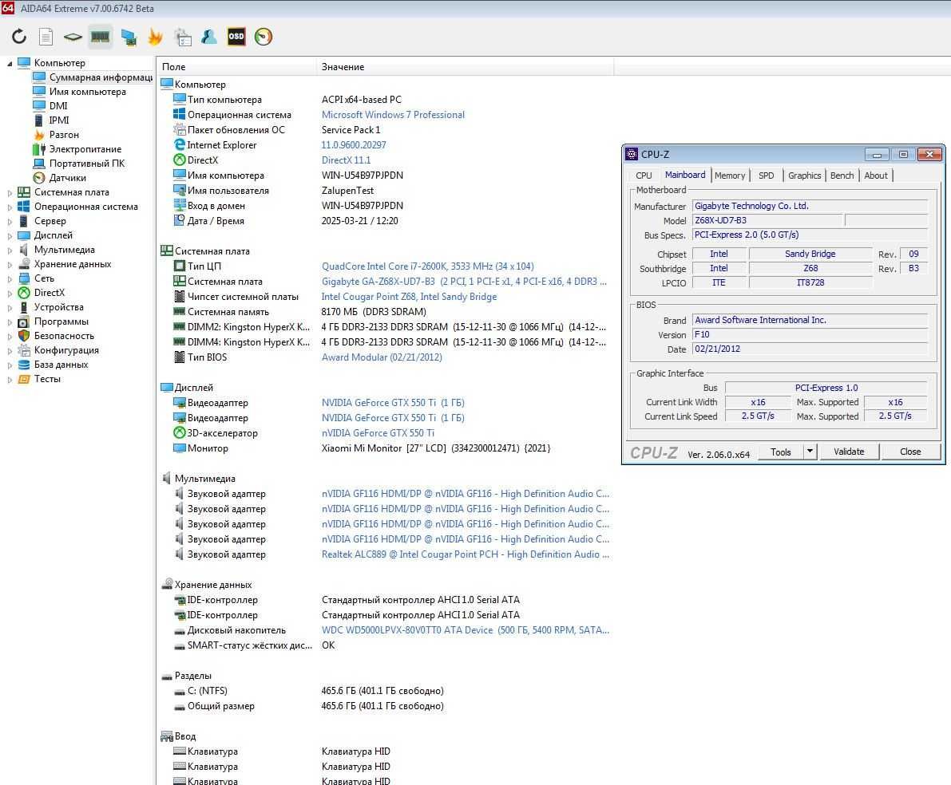Collapse the Компьютер tree node
The width and height of the screenshot is (951, 785).
10,63
